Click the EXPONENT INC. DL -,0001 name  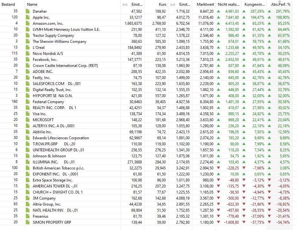coord(55,174)
